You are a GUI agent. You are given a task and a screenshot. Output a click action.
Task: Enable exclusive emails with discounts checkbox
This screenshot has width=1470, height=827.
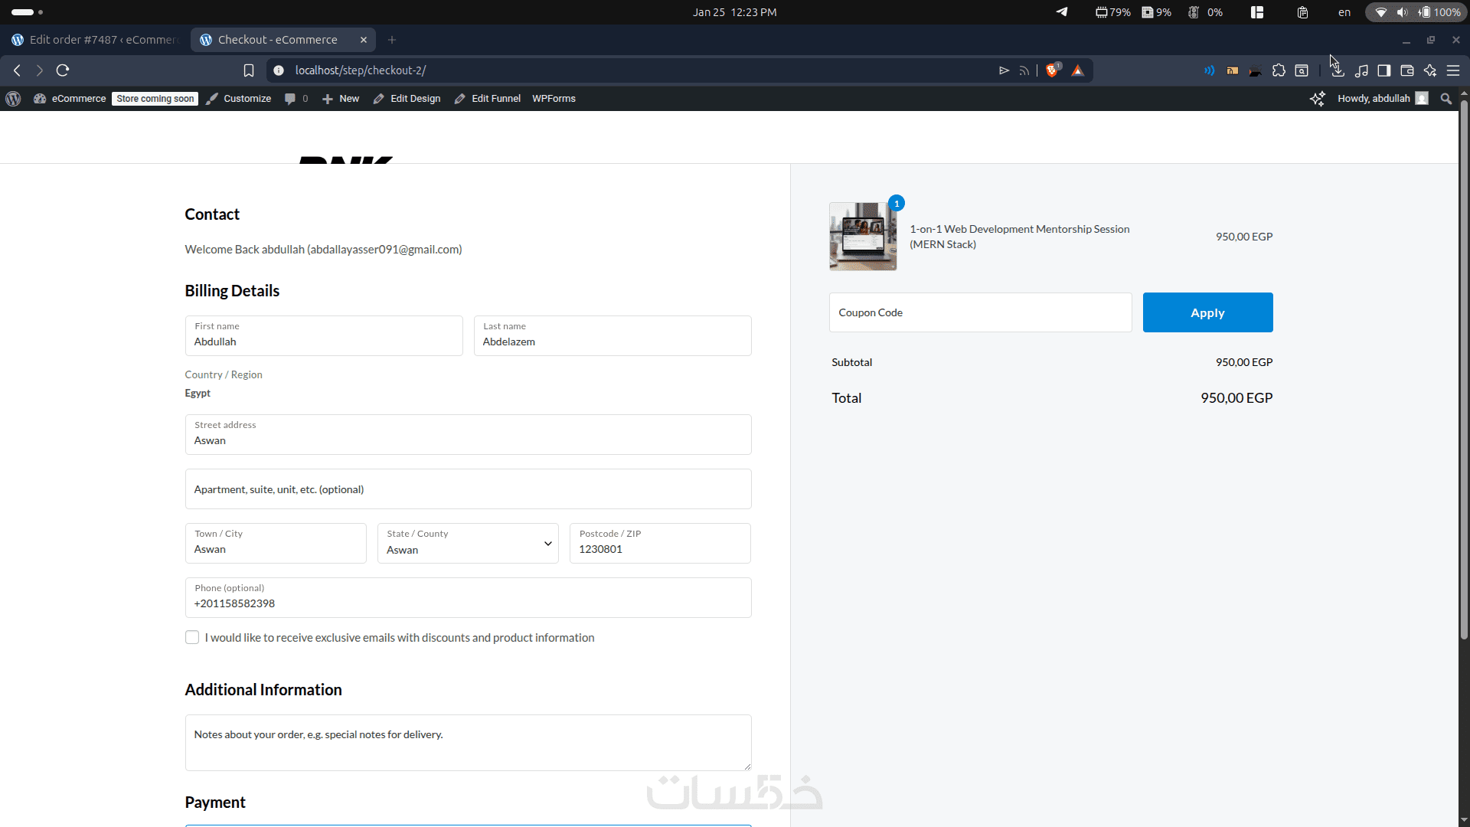point(192,637)
